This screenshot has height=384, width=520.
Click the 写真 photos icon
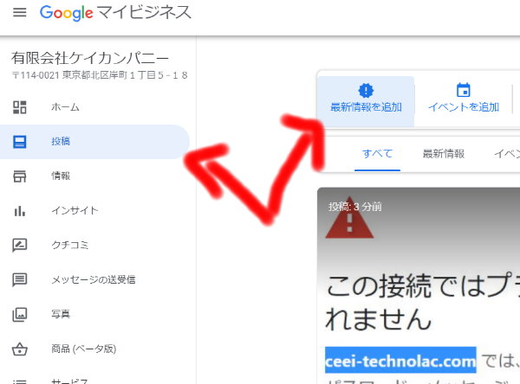(20, 315)
